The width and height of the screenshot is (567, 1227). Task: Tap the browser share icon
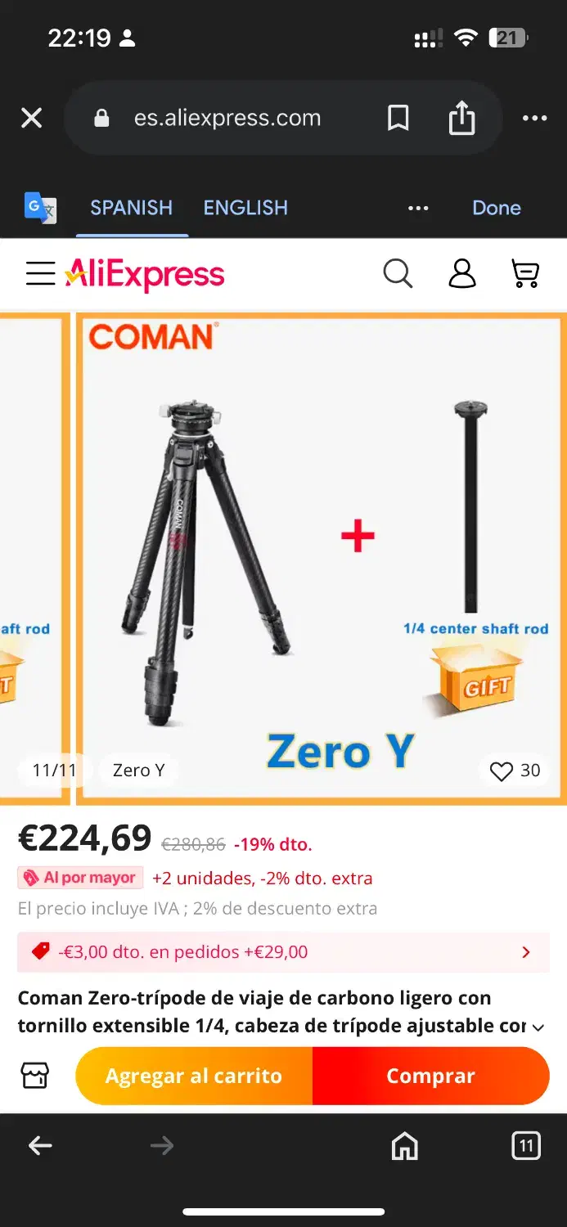461,117
